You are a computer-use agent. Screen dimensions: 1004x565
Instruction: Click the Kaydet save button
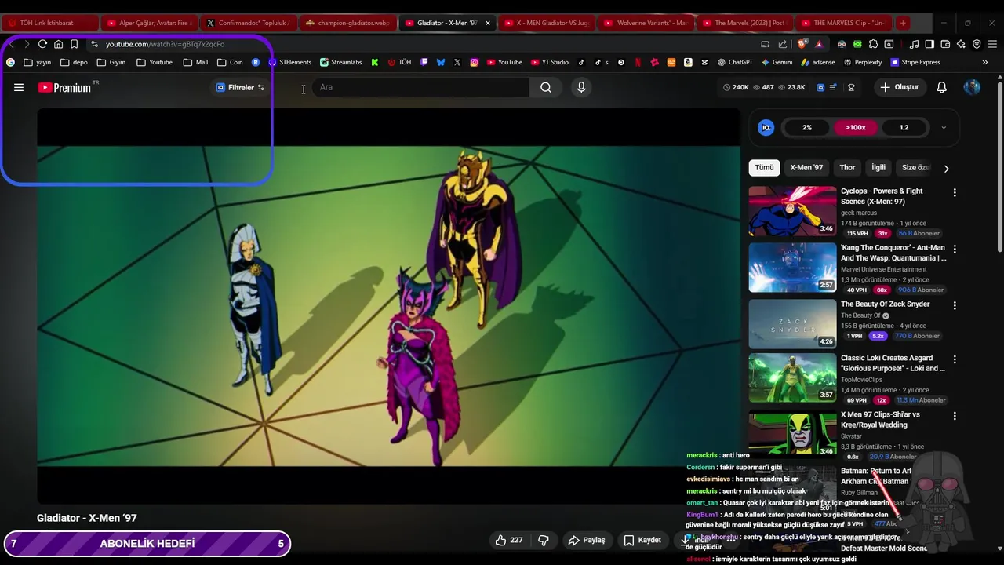(x=642, y=540)
